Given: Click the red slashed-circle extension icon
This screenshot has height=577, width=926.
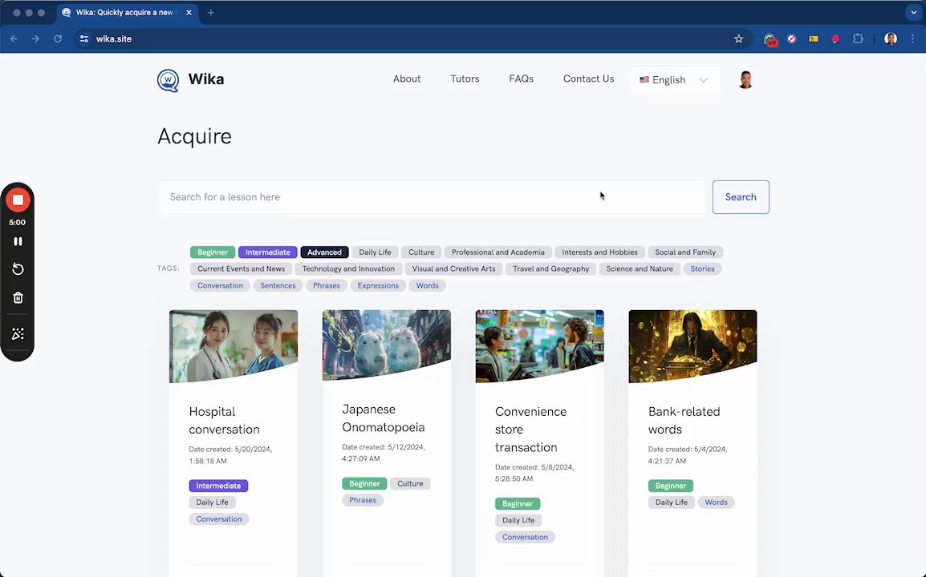Looking at the screenshot, I should tap(792, 39).
